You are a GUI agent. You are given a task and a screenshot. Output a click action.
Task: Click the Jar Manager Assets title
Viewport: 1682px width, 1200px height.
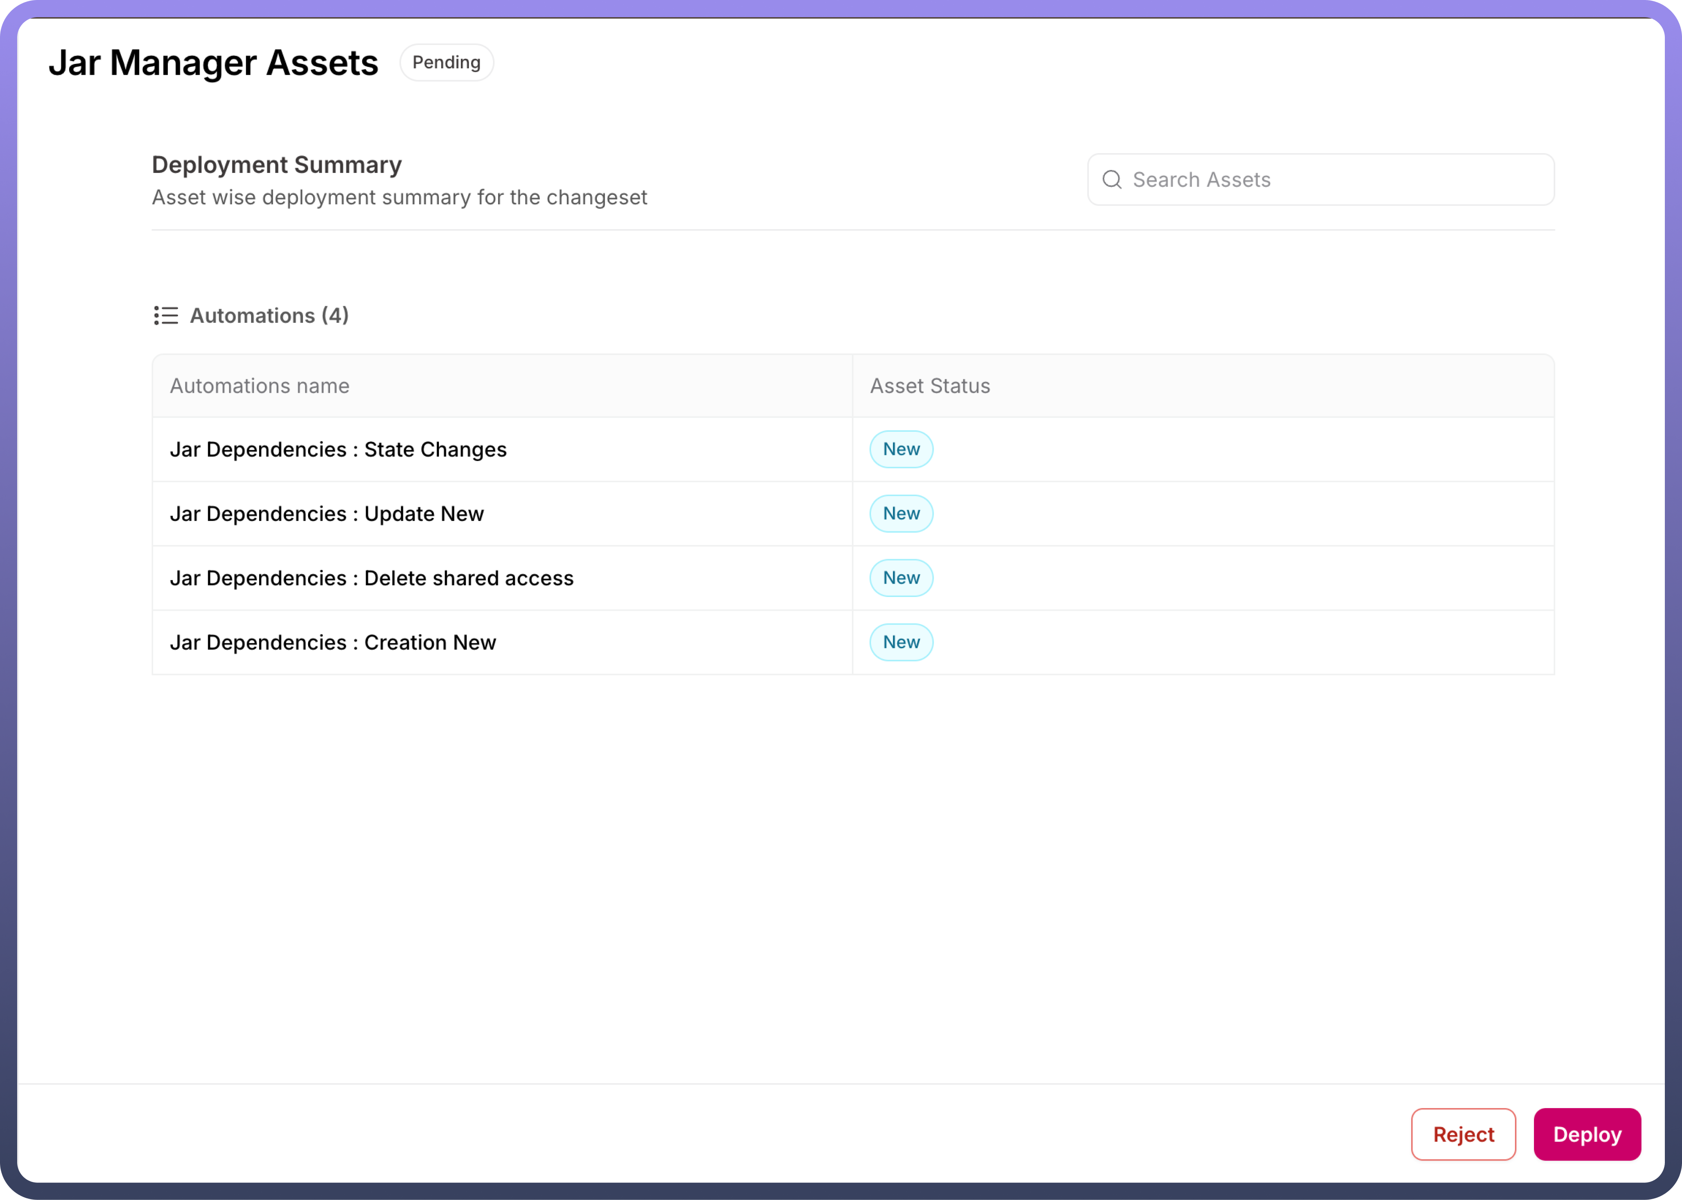(x=214, y=63)
